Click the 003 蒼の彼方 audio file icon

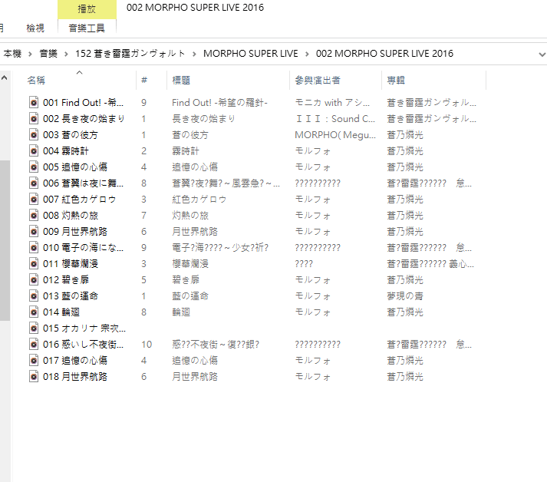(x=34, y=134)
